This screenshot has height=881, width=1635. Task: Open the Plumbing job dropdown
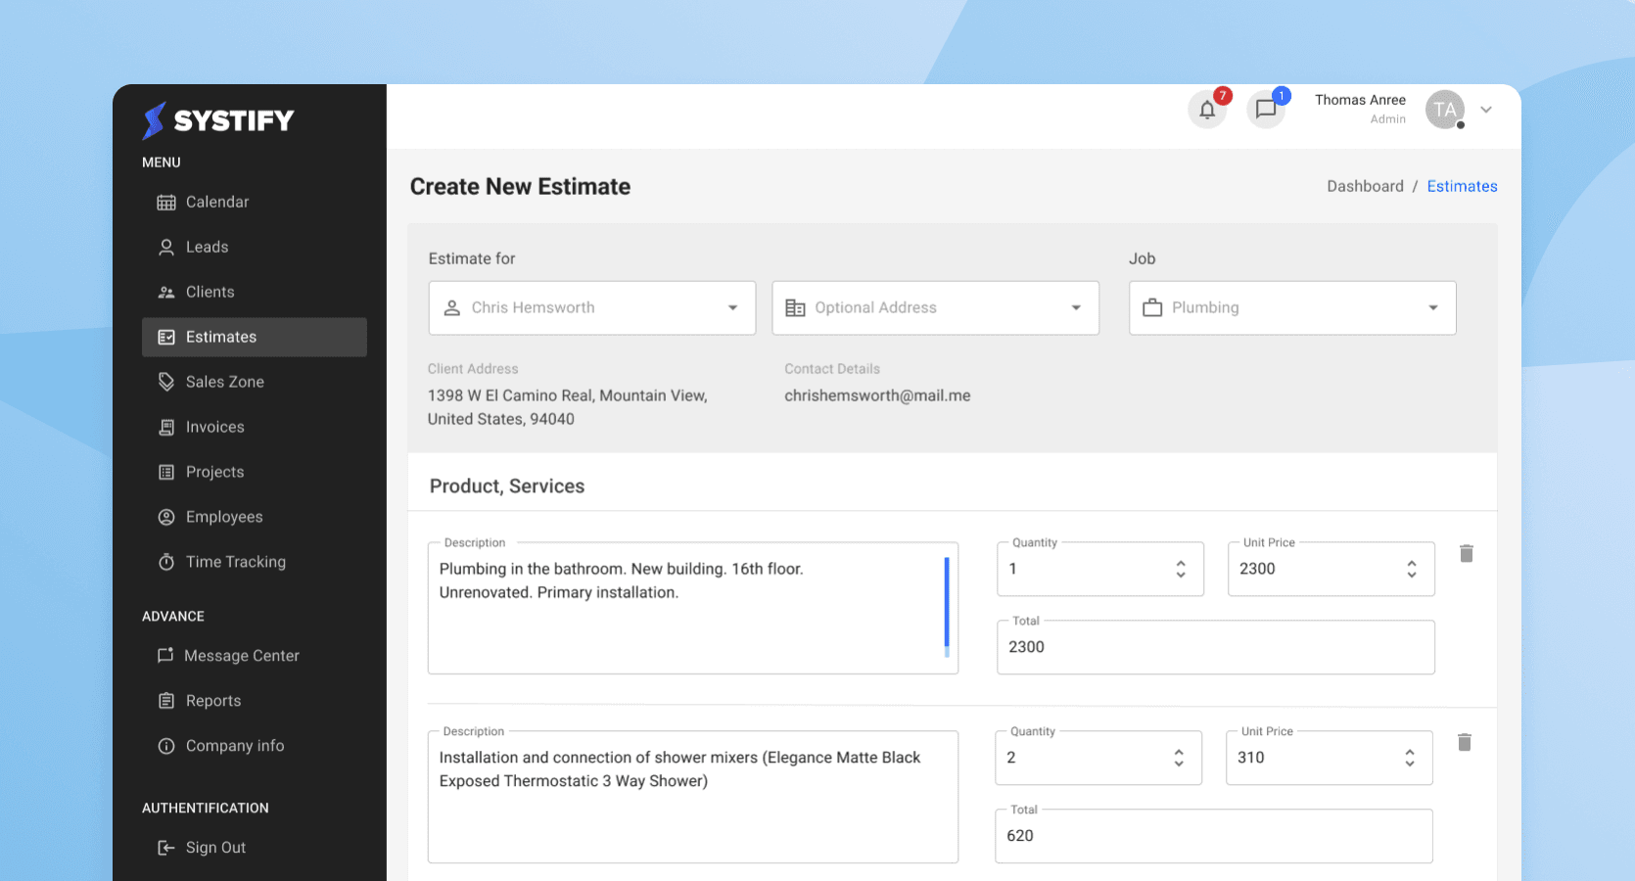pyautogui.click(x=1292, y=308)
